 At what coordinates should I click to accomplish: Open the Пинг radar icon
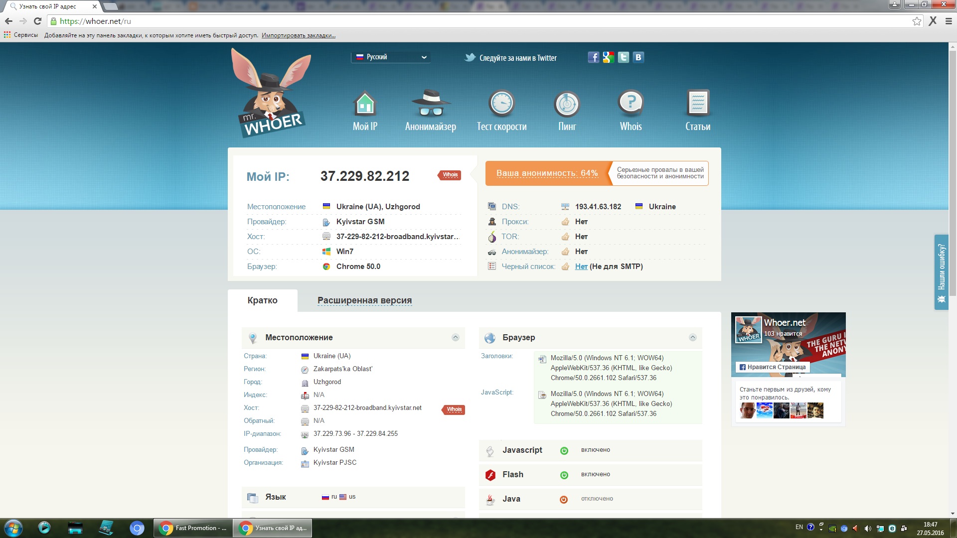tap(567, 104)
